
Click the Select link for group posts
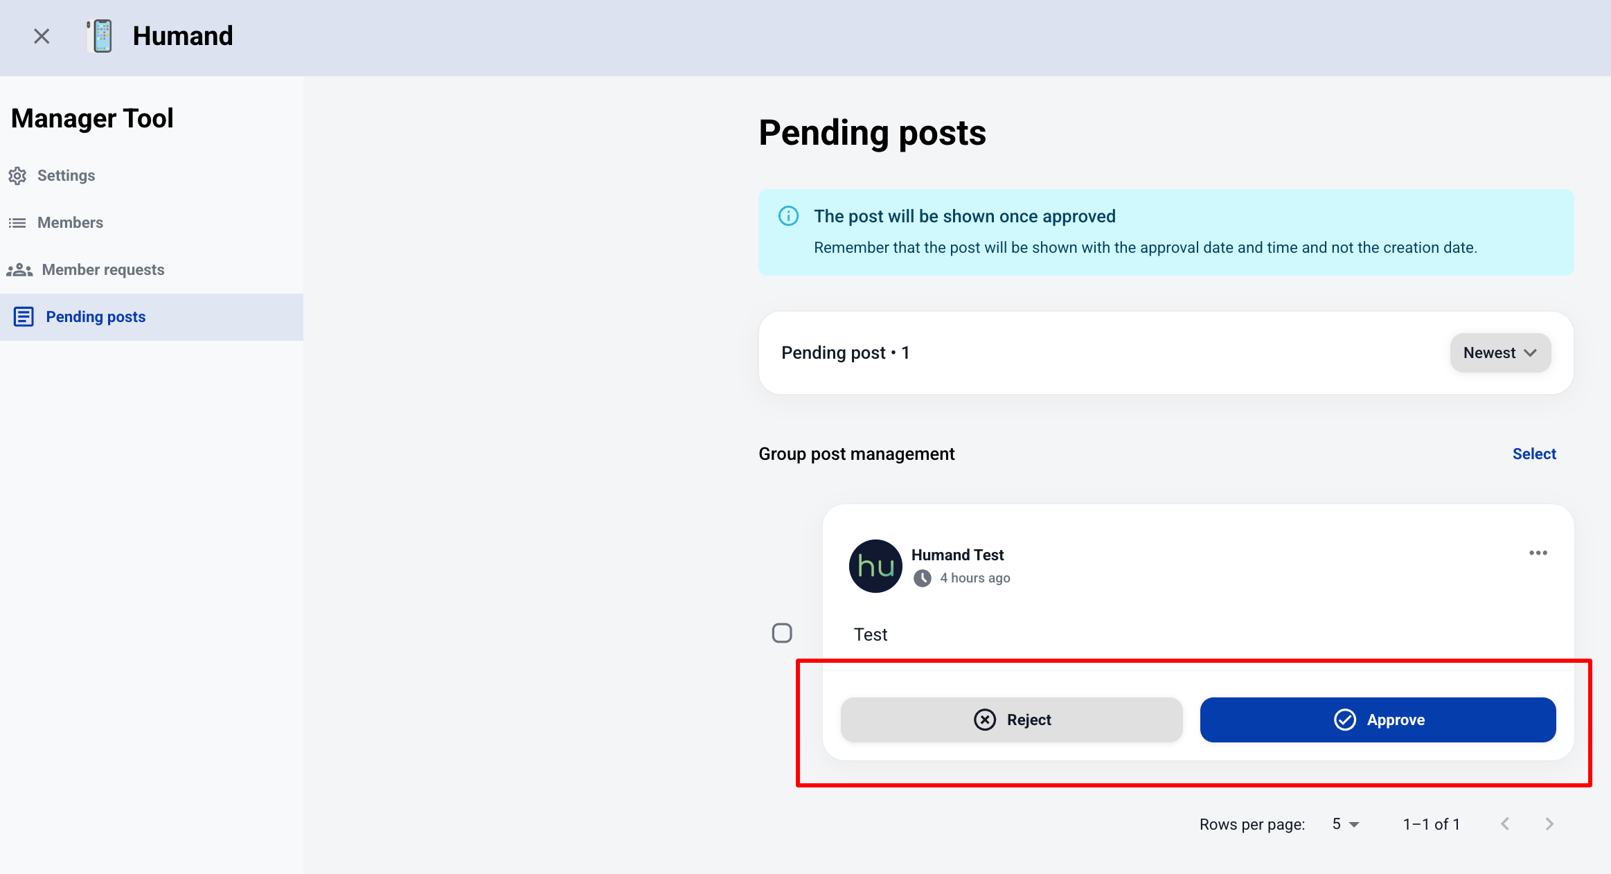click(x=1533, y=454)
